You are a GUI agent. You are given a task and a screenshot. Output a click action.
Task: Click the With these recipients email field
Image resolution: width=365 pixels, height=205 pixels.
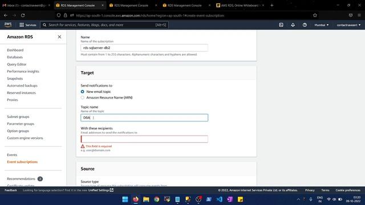144,139
